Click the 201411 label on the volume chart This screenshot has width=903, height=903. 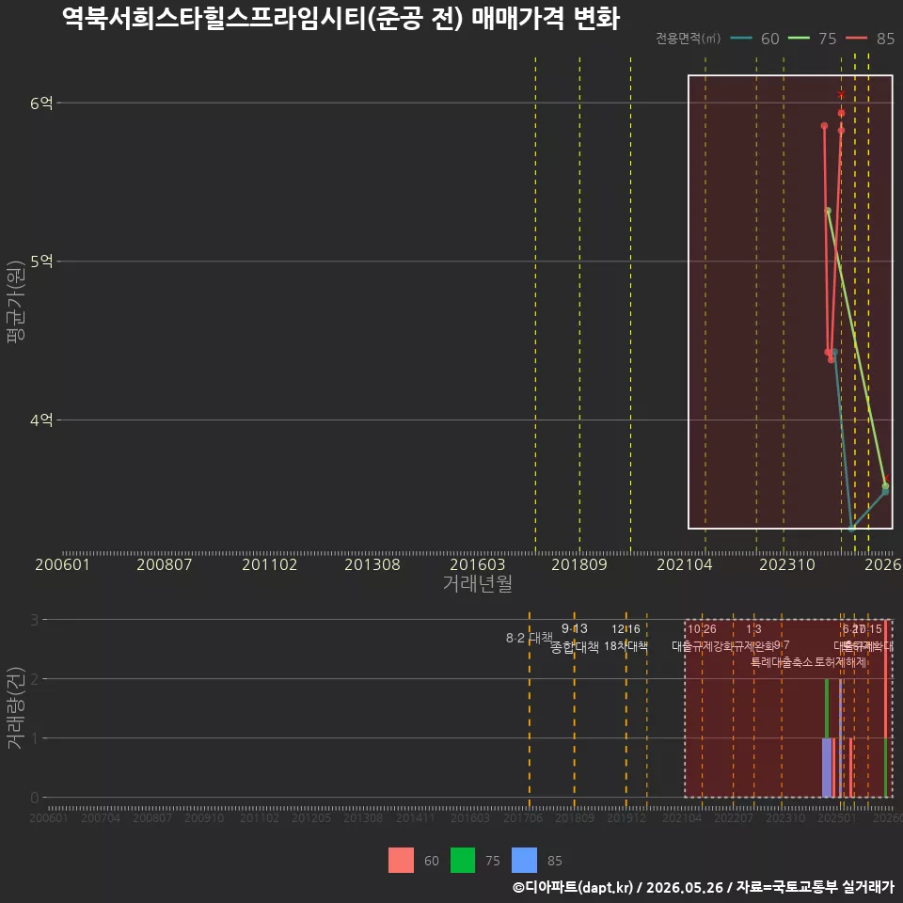415,817
